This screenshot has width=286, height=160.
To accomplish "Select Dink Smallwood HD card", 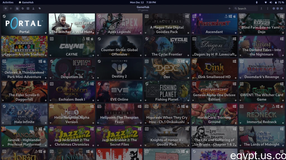I will click(x=214, y=69).
